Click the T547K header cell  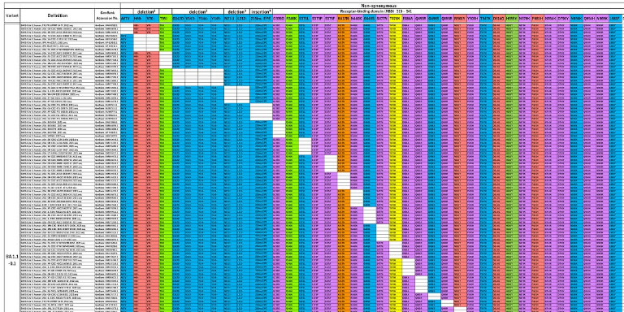(486, 19)
